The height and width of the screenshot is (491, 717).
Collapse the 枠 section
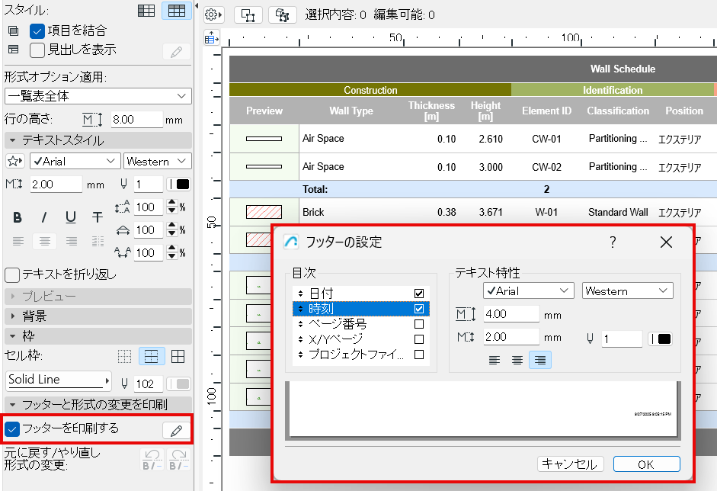tap(98, 336)
